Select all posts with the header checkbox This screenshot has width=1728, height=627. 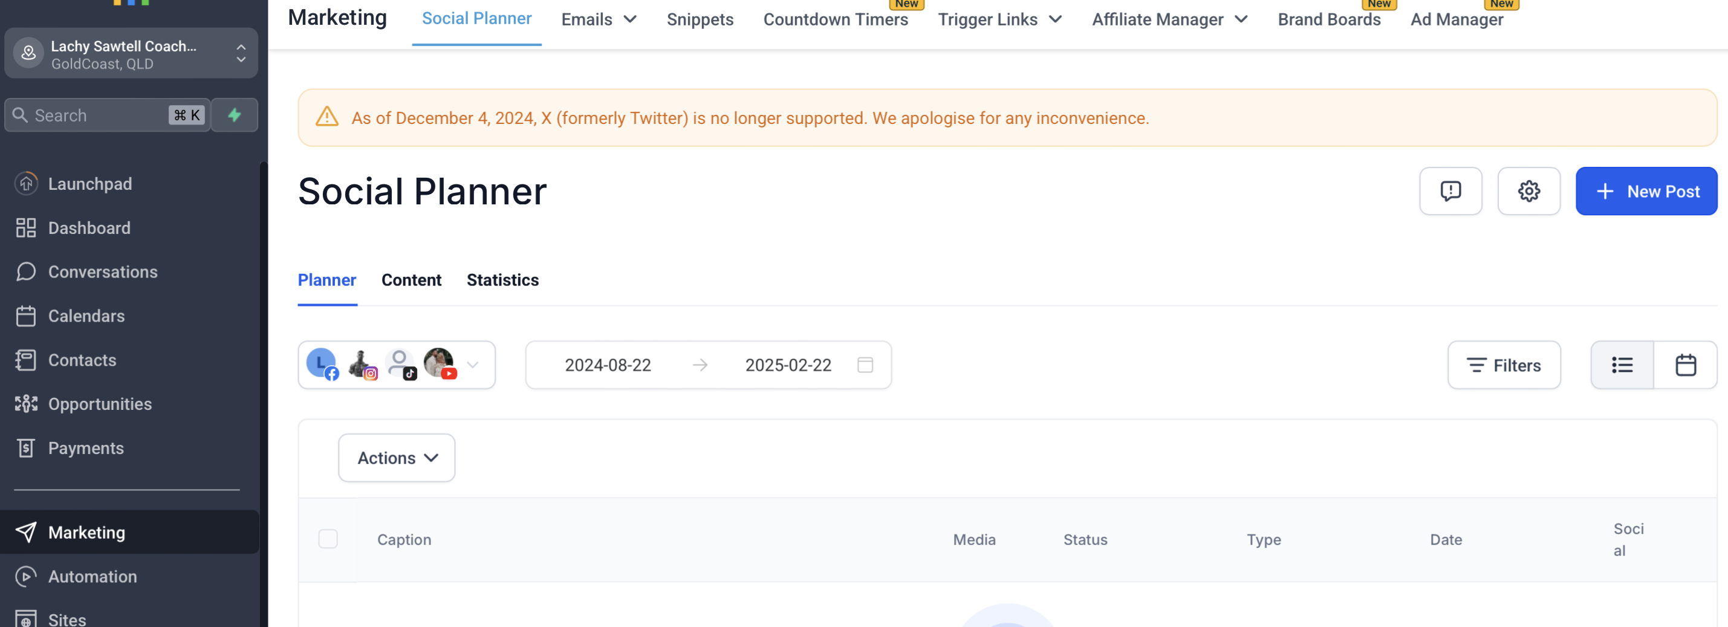[x=328, y=539]
